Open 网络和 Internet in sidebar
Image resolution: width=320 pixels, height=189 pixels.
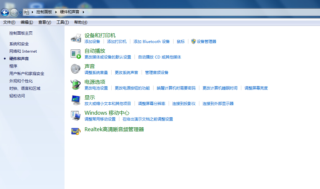coord(23,51)
